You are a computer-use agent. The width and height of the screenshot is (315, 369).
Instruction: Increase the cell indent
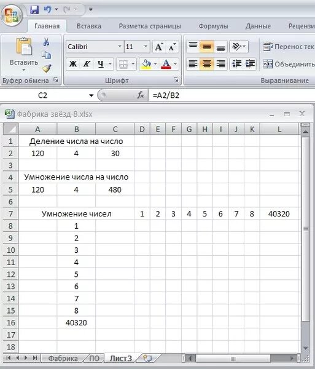pos(250,64)
